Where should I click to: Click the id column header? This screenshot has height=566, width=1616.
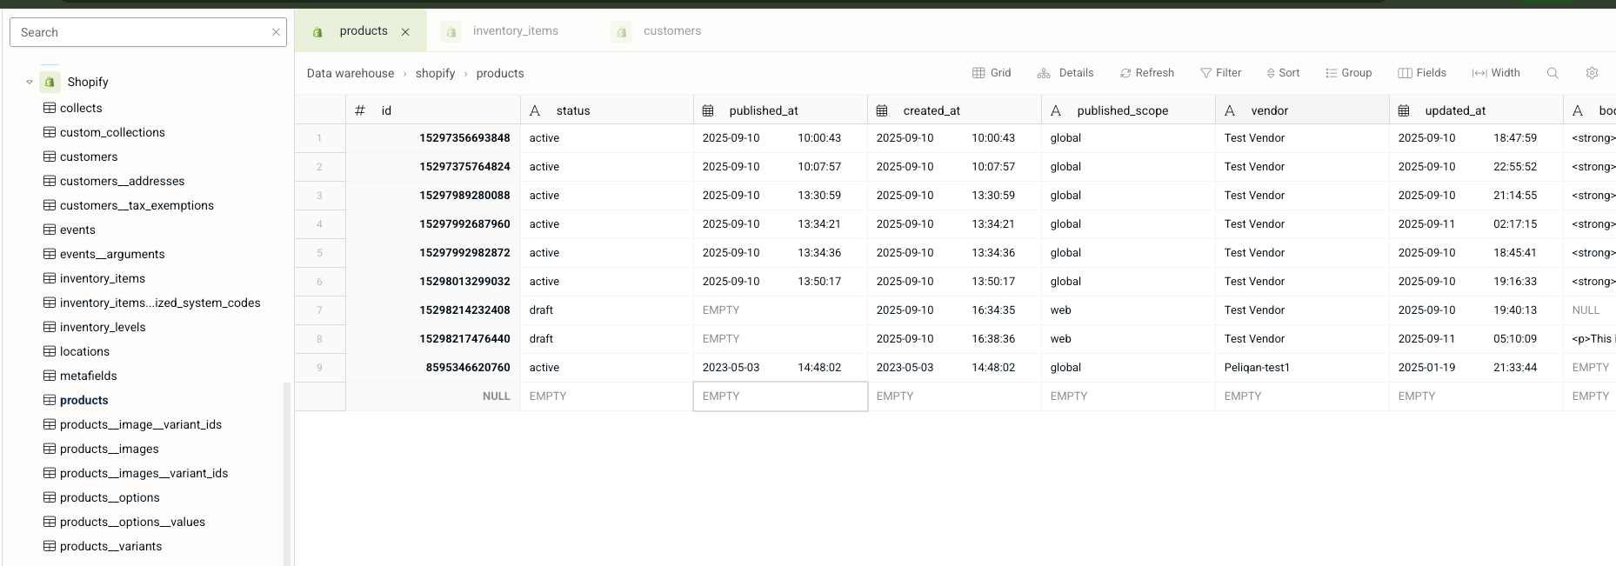point(433,110)
